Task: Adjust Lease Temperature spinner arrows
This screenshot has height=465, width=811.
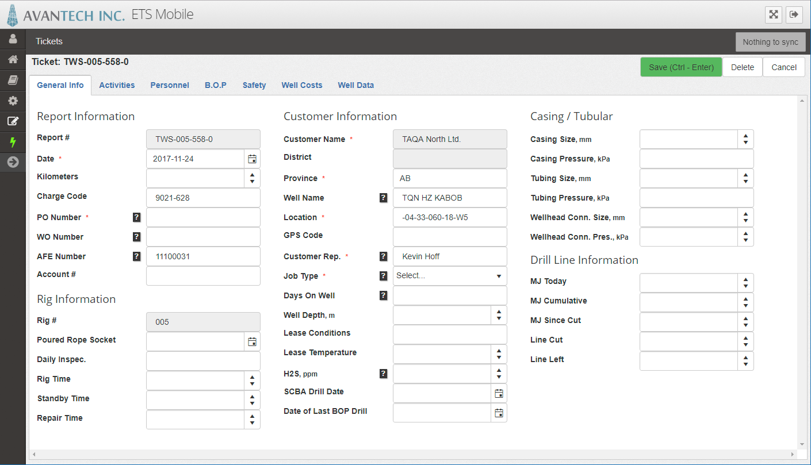Action: [499, 354]
